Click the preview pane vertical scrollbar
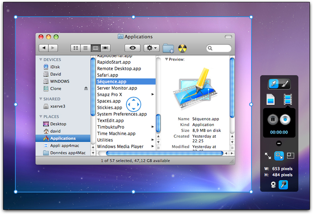The image size is (313, 214). click(232, 88)
